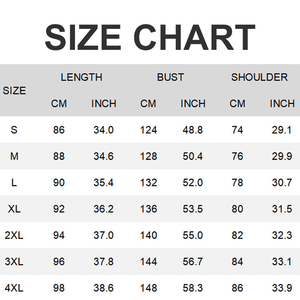Select the 35.4 length inch value
The width and height of the screenshot is (300, 300).
(x=103, y=183)
